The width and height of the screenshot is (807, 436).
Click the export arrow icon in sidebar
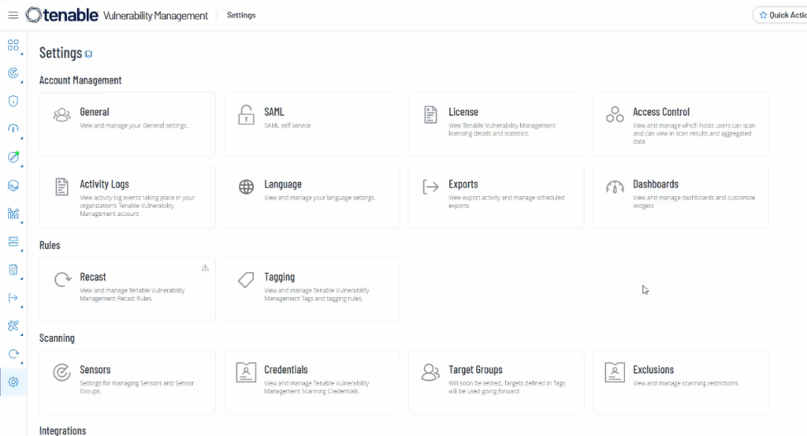coord(13,298)
